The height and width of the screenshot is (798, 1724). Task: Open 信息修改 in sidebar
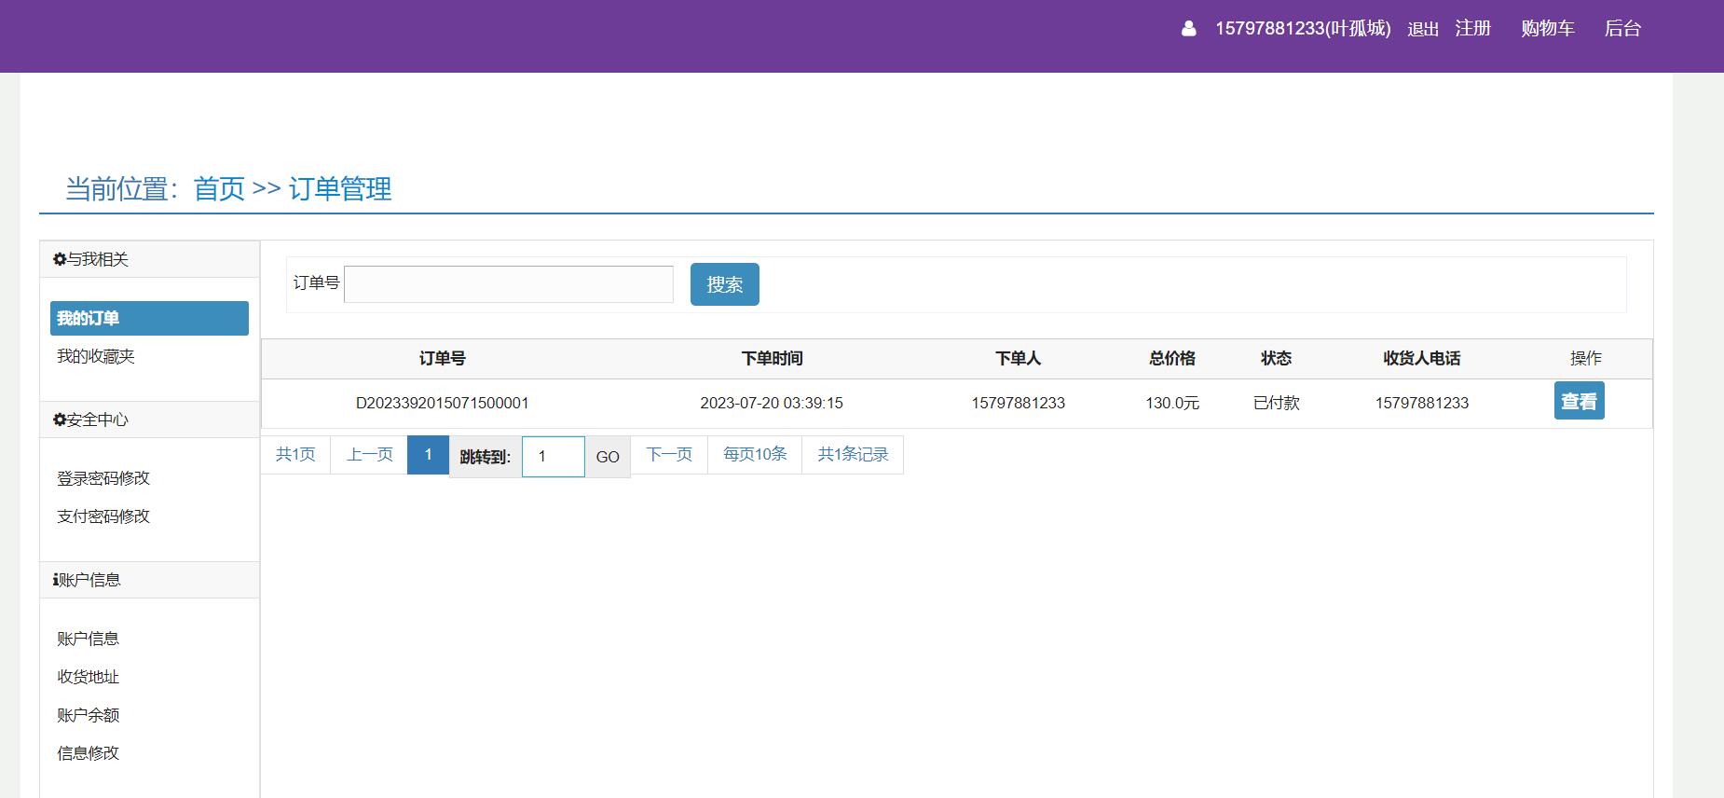[x=88, y=753]
